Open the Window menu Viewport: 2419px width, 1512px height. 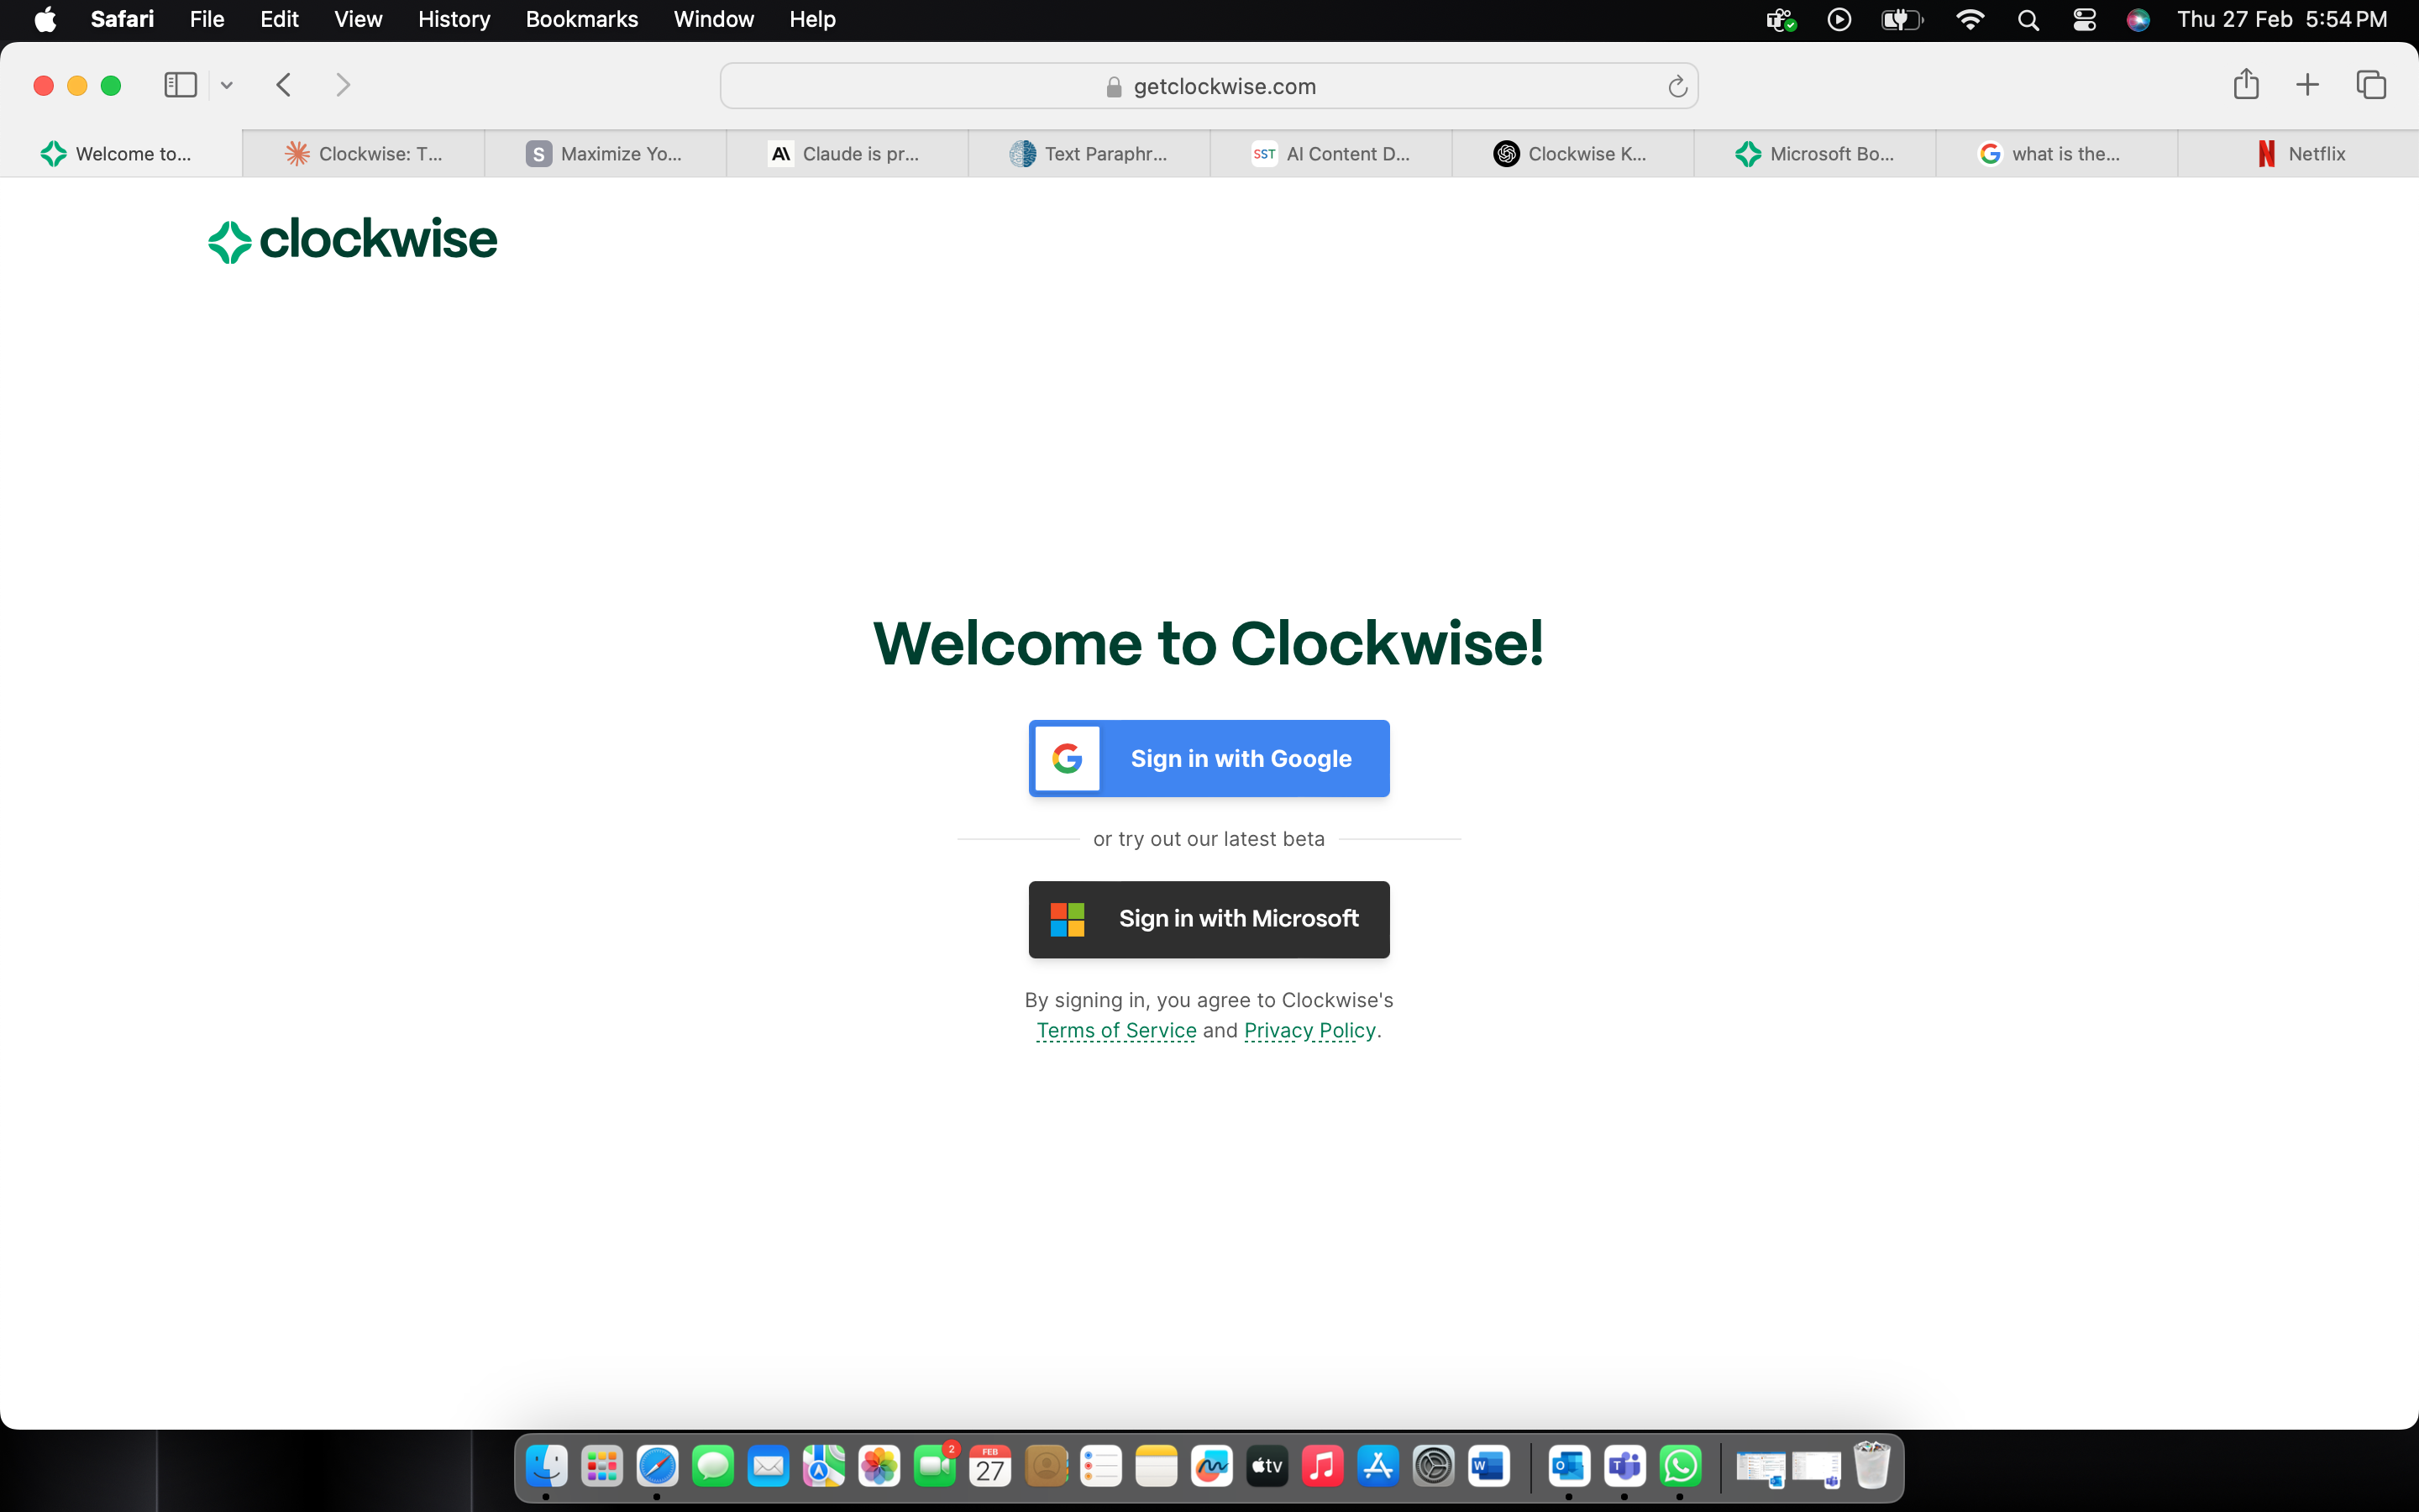tap(714, 20)
